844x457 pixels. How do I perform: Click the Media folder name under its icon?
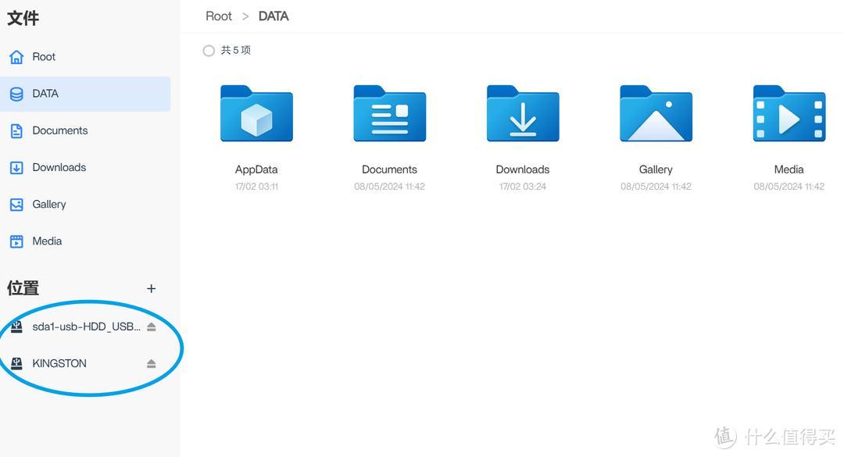click(789, 170)
